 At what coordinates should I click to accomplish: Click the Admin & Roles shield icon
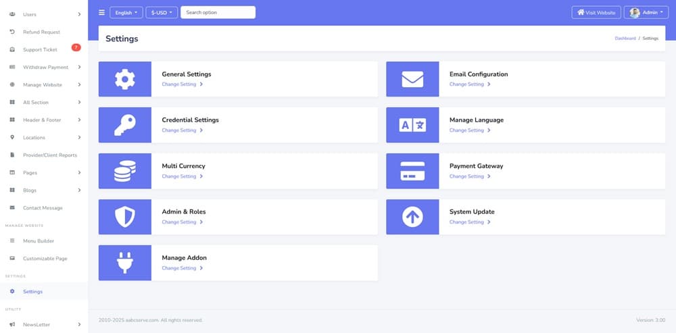[125, 217]
